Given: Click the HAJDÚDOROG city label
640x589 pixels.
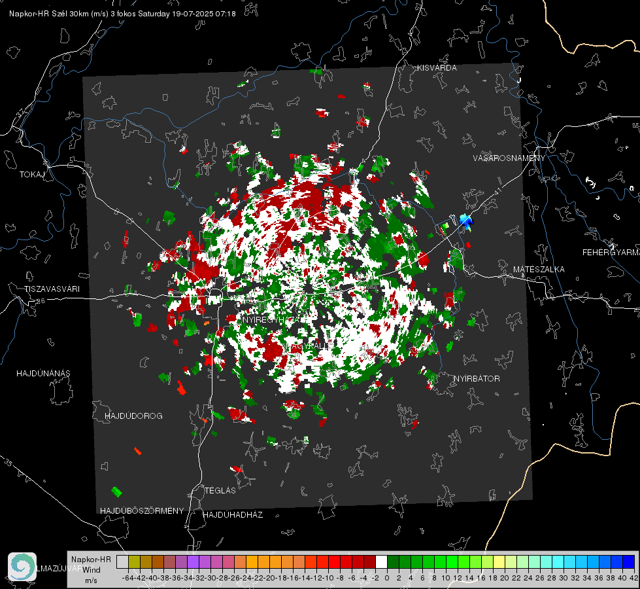Looking at the screenshot, I should [133, 416].
